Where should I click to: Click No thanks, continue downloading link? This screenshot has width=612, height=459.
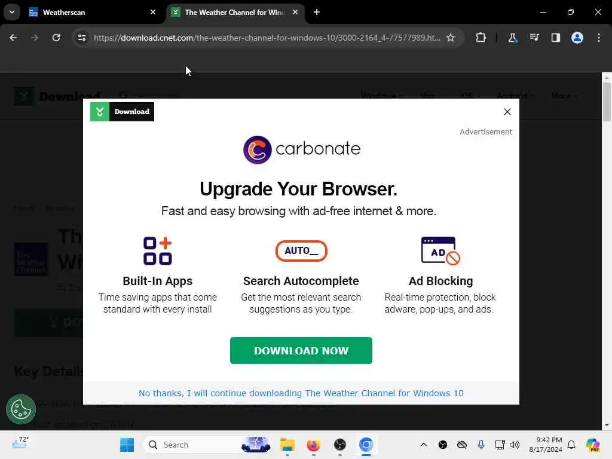pos(301,393)
